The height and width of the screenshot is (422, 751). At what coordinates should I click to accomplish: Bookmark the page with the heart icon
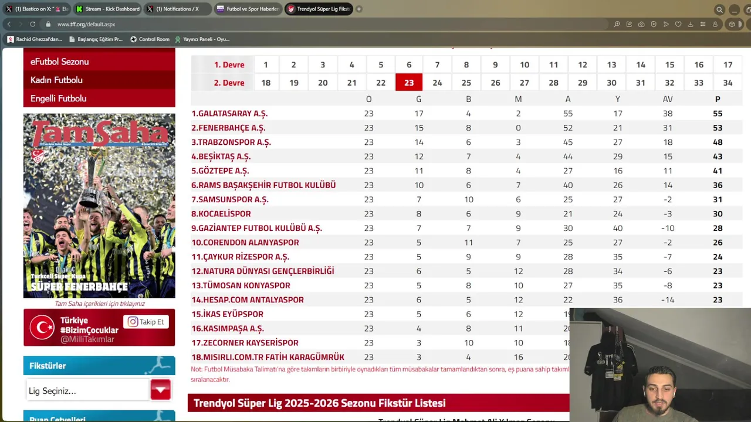(x=678, y=24)
